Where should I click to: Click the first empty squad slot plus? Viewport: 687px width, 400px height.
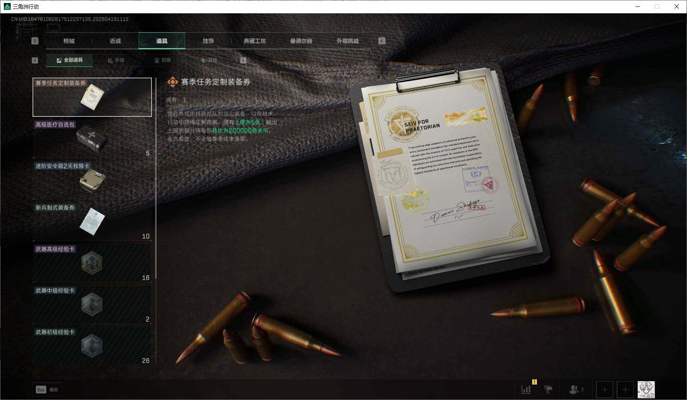604,390
